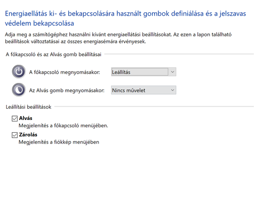Click the arrow of the Nincs művelet combo box
The image size is (256, 206).
click(x=172, y=90)
